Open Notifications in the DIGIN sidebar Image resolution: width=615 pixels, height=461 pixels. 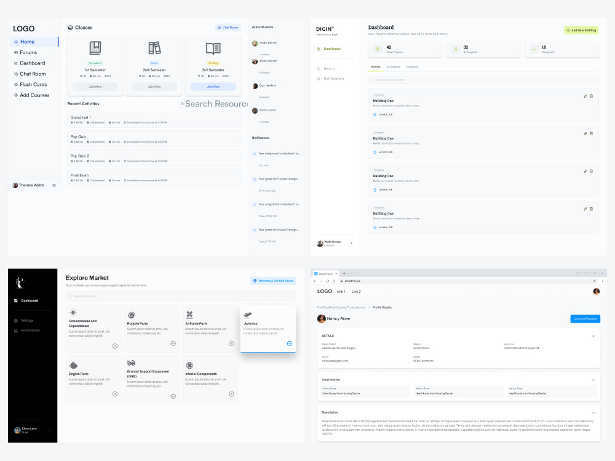pos(331,79)
